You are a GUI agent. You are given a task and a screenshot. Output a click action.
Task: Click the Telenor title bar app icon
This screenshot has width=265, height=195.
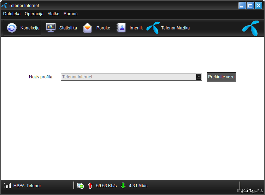[4, 6]
